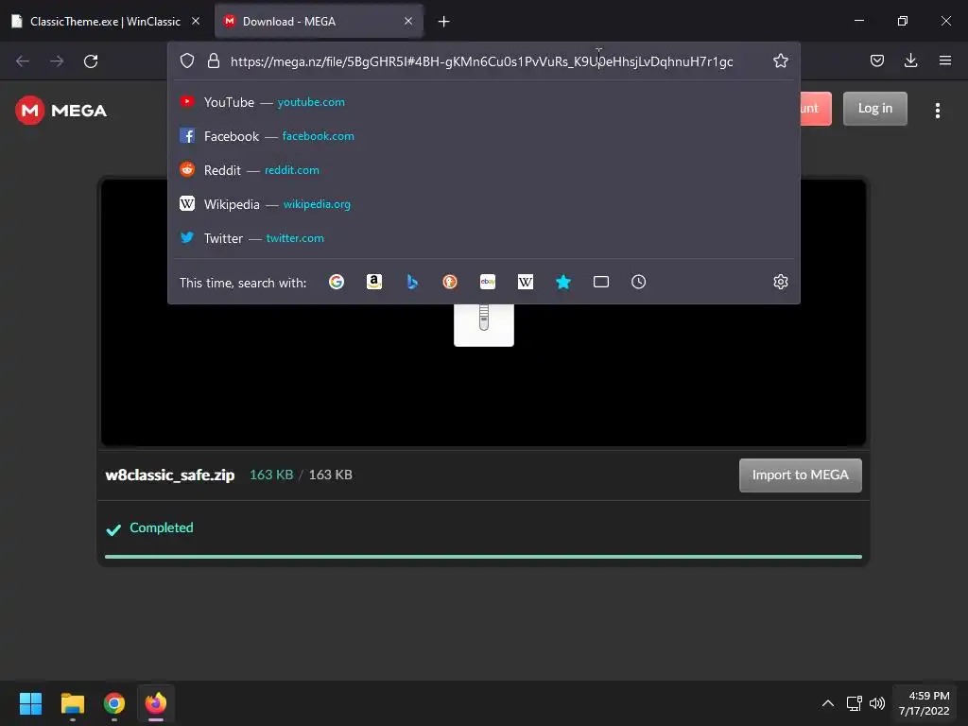Search this time with eBay
968x726 pixels.
click(488, 282)
